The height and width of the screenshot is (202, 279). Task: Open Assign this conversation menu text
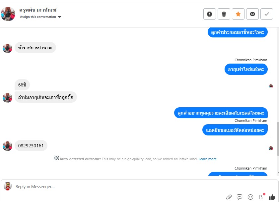(x=38, y=17)
